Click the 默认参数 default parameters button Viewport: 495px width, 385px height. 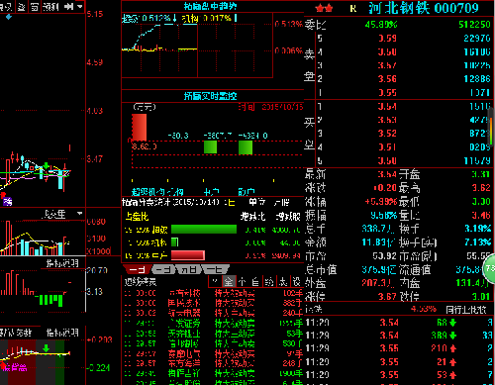click(15, 333)
